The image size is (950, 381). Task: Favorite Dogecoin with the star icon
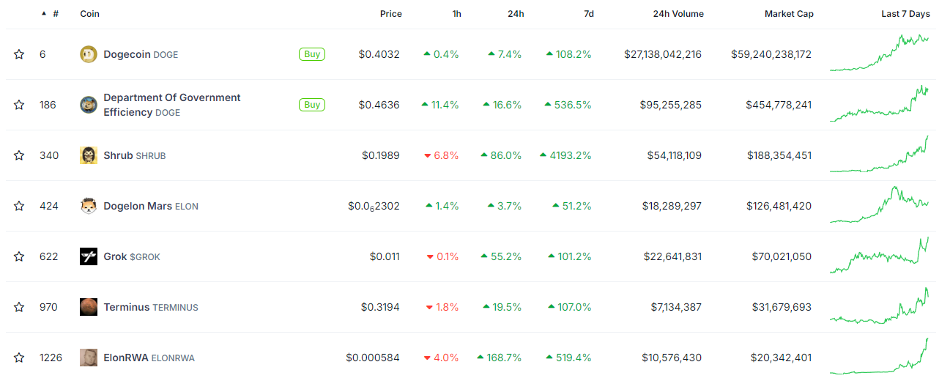(19, 54)
